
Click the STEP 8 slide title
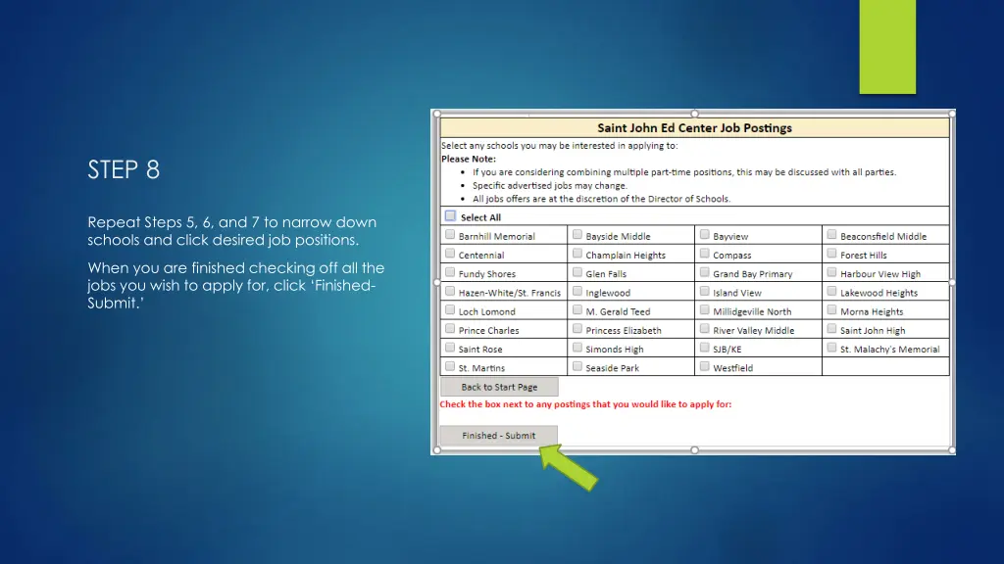[x=124, y=170]
